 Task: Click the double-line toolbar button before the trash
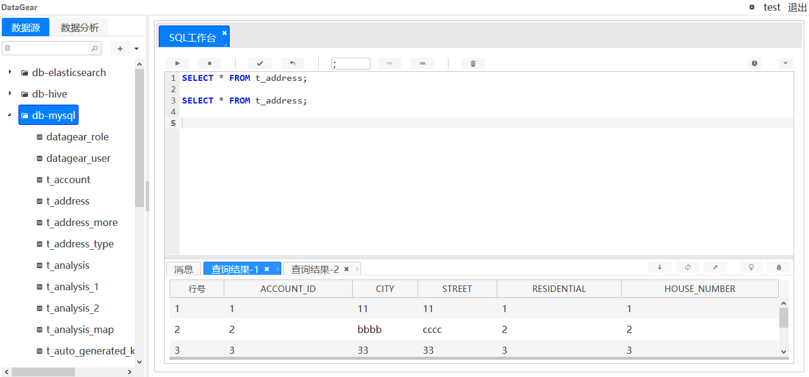[x=422, y=63]
